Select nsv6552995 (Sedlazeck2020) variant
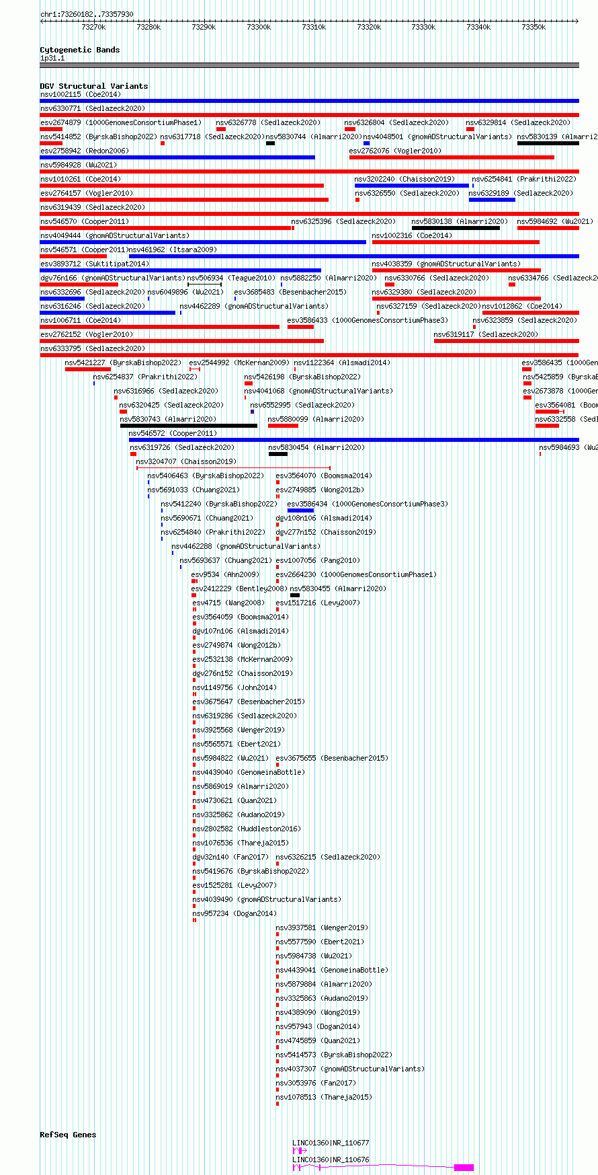This screenshot has height=1175, width=598. click(302, 405)
